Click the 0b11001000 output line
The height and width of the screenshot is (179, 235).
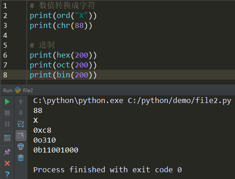point(56,150)
